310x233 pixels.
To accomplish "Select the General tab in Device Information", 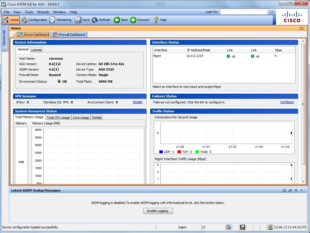I will pos(23,50).
